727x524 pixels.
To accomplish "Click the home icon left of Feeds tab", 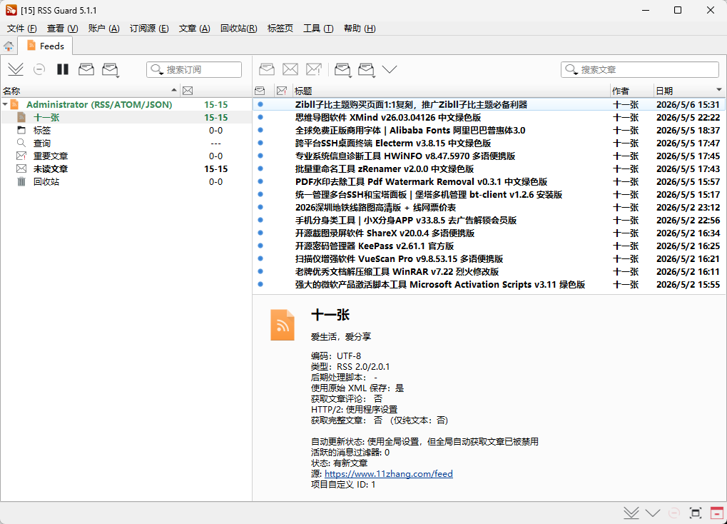I will (9, 46).
